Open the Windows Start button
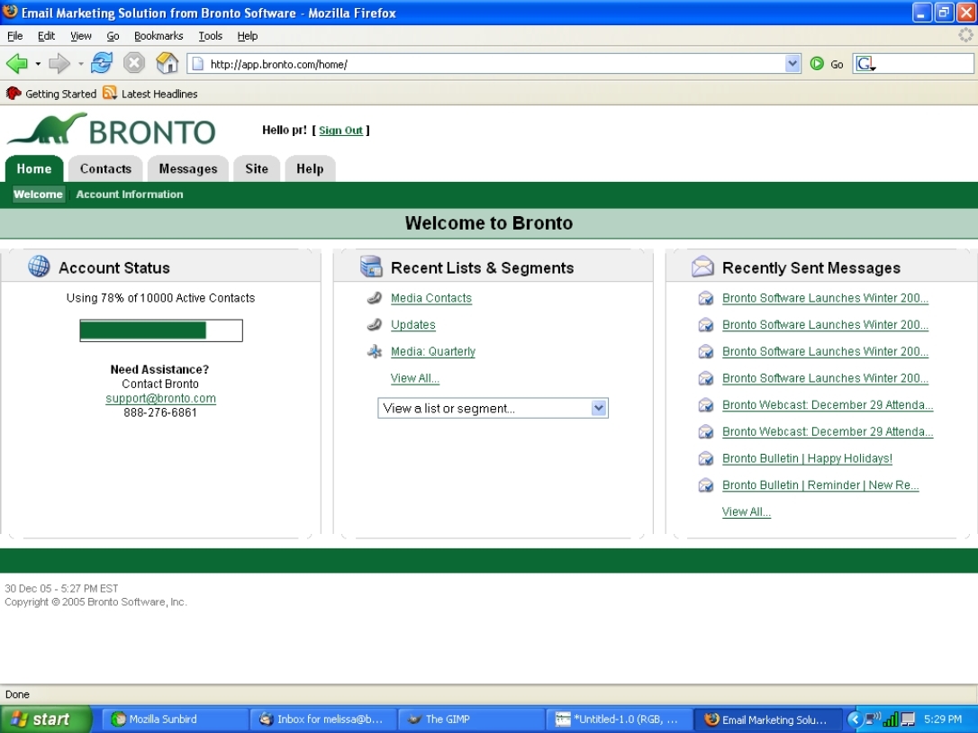The height and width of the screenshot is (733, 978). pos(46,719)
